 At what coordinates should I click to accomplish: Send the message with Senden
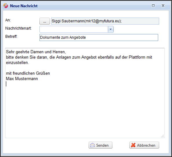pos(100,145)
